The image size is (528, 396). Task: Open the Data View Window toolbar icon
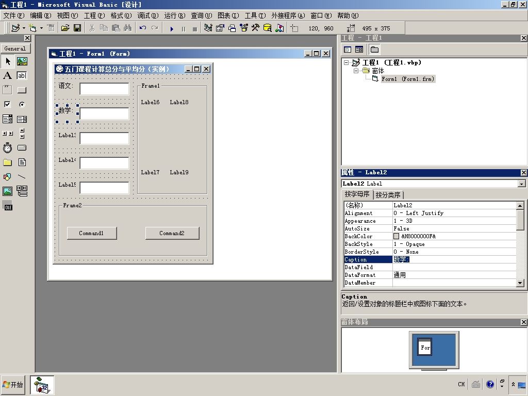[x=268, y=28]
